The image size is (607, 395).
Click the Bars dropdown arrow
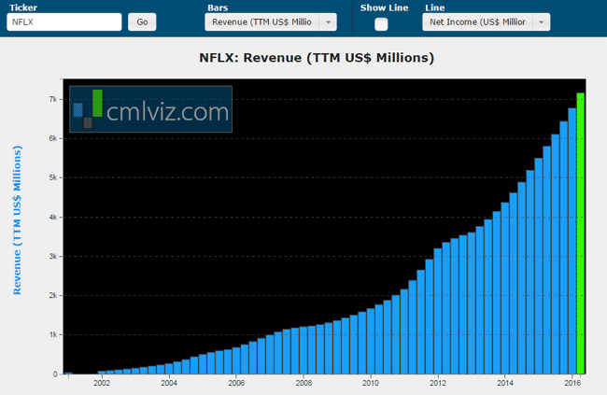pos(328,22)
